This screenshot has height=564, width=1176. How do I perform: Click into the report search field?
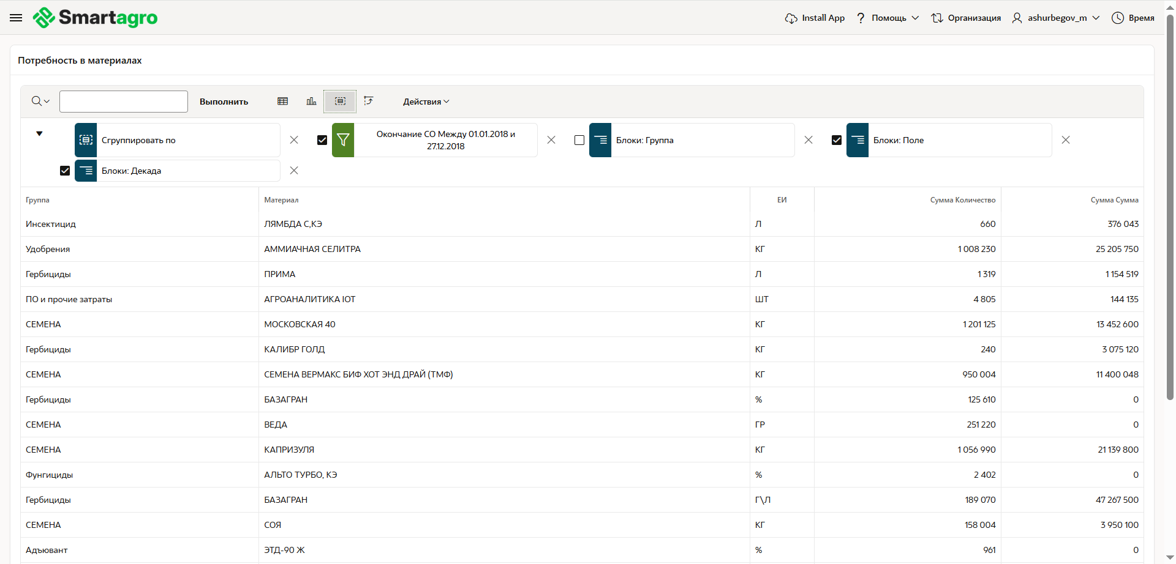[124, 102]
